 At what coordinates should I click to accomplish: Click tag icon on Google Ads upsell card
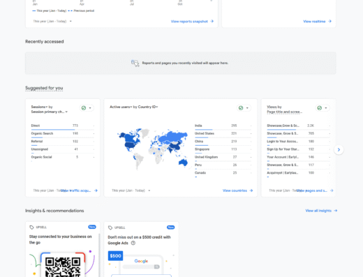(x=110, y=227)
